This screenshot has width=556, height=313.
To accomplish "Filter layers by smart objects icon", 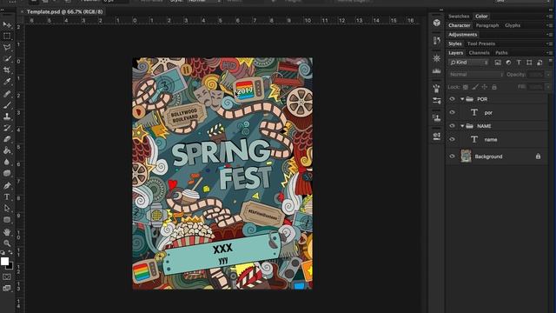I will [x=539, y=63].
